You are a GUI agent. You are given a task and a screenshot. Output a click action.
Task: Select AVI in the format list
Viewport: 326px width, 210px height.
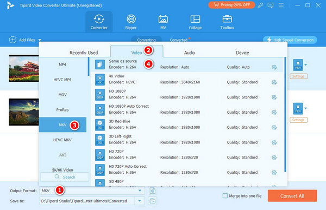[x=62, y=155]
